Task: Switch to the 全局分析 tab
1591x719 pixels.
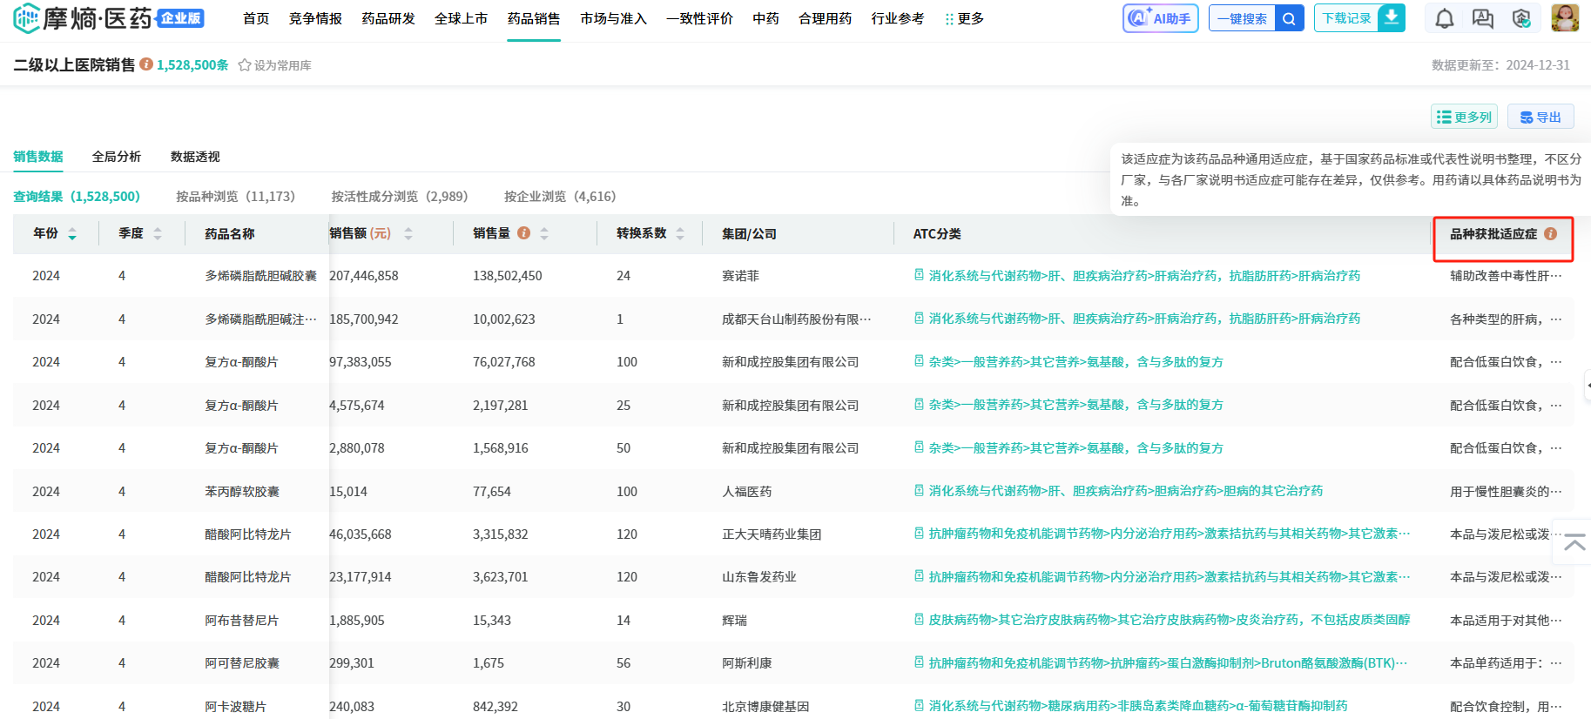Action: 117,157
